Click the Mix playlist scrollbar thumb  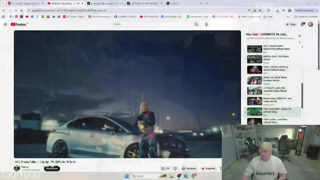[302, 96]
